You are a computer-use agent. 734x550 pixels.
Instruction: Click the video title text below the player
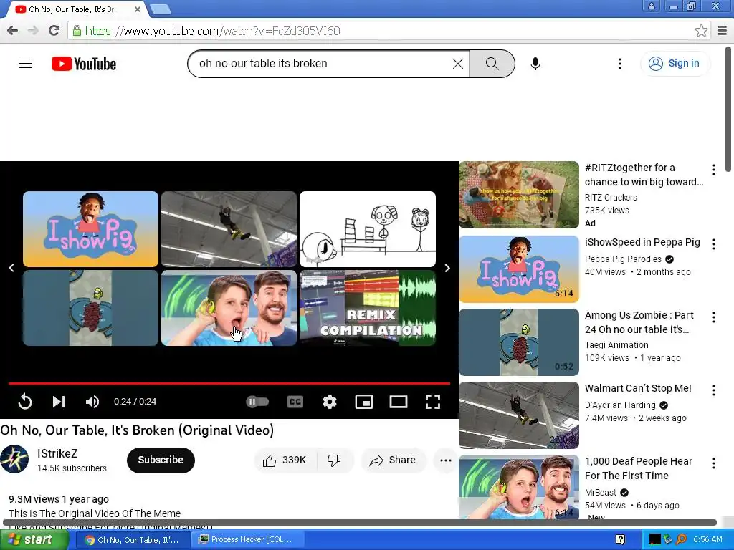pos(137,430)
